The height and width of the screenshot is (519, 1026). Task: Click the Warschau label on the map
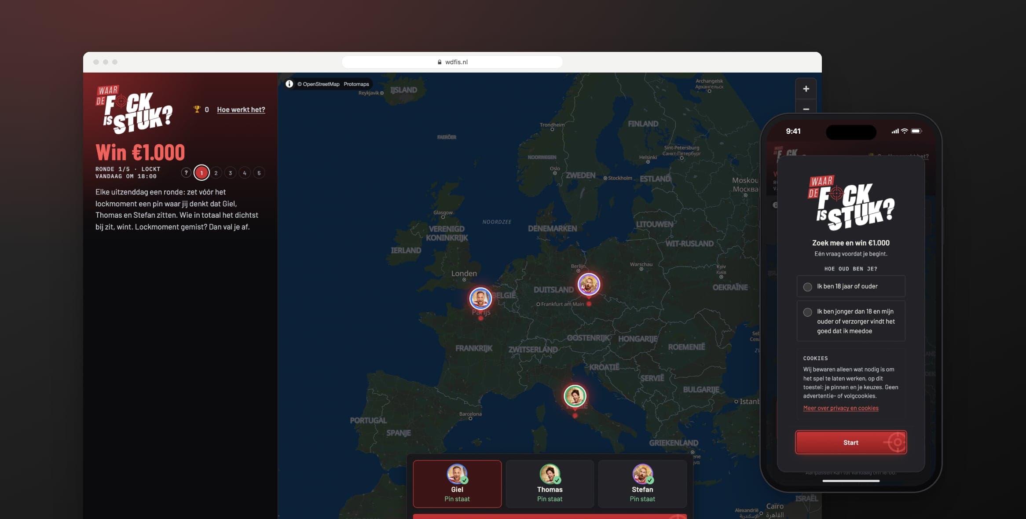pyautogui.click(x=641, y=264)
